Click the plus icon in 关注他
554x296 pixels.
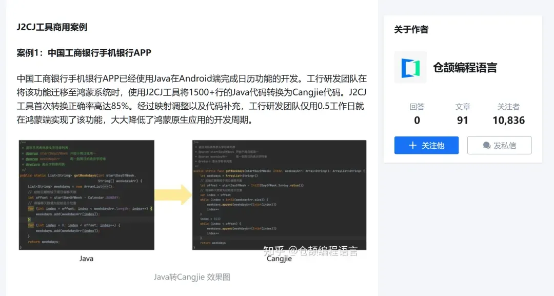point(412,145)
